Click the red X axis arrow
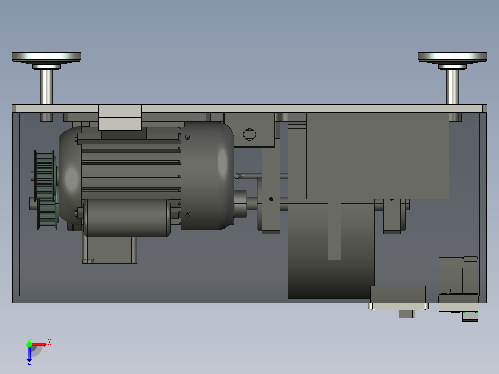This screenshot has height=374, width=499. click(x=39, y=344)
